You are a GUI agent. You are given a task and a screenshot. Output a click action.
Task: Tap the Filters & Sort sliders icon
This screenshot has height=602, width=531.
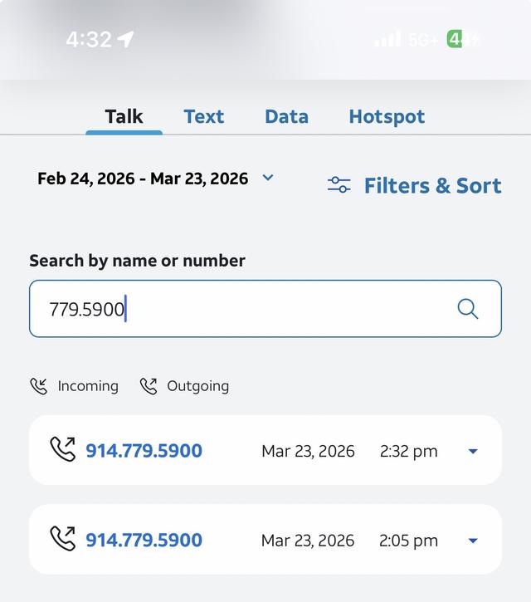click(x=339, y=185)
